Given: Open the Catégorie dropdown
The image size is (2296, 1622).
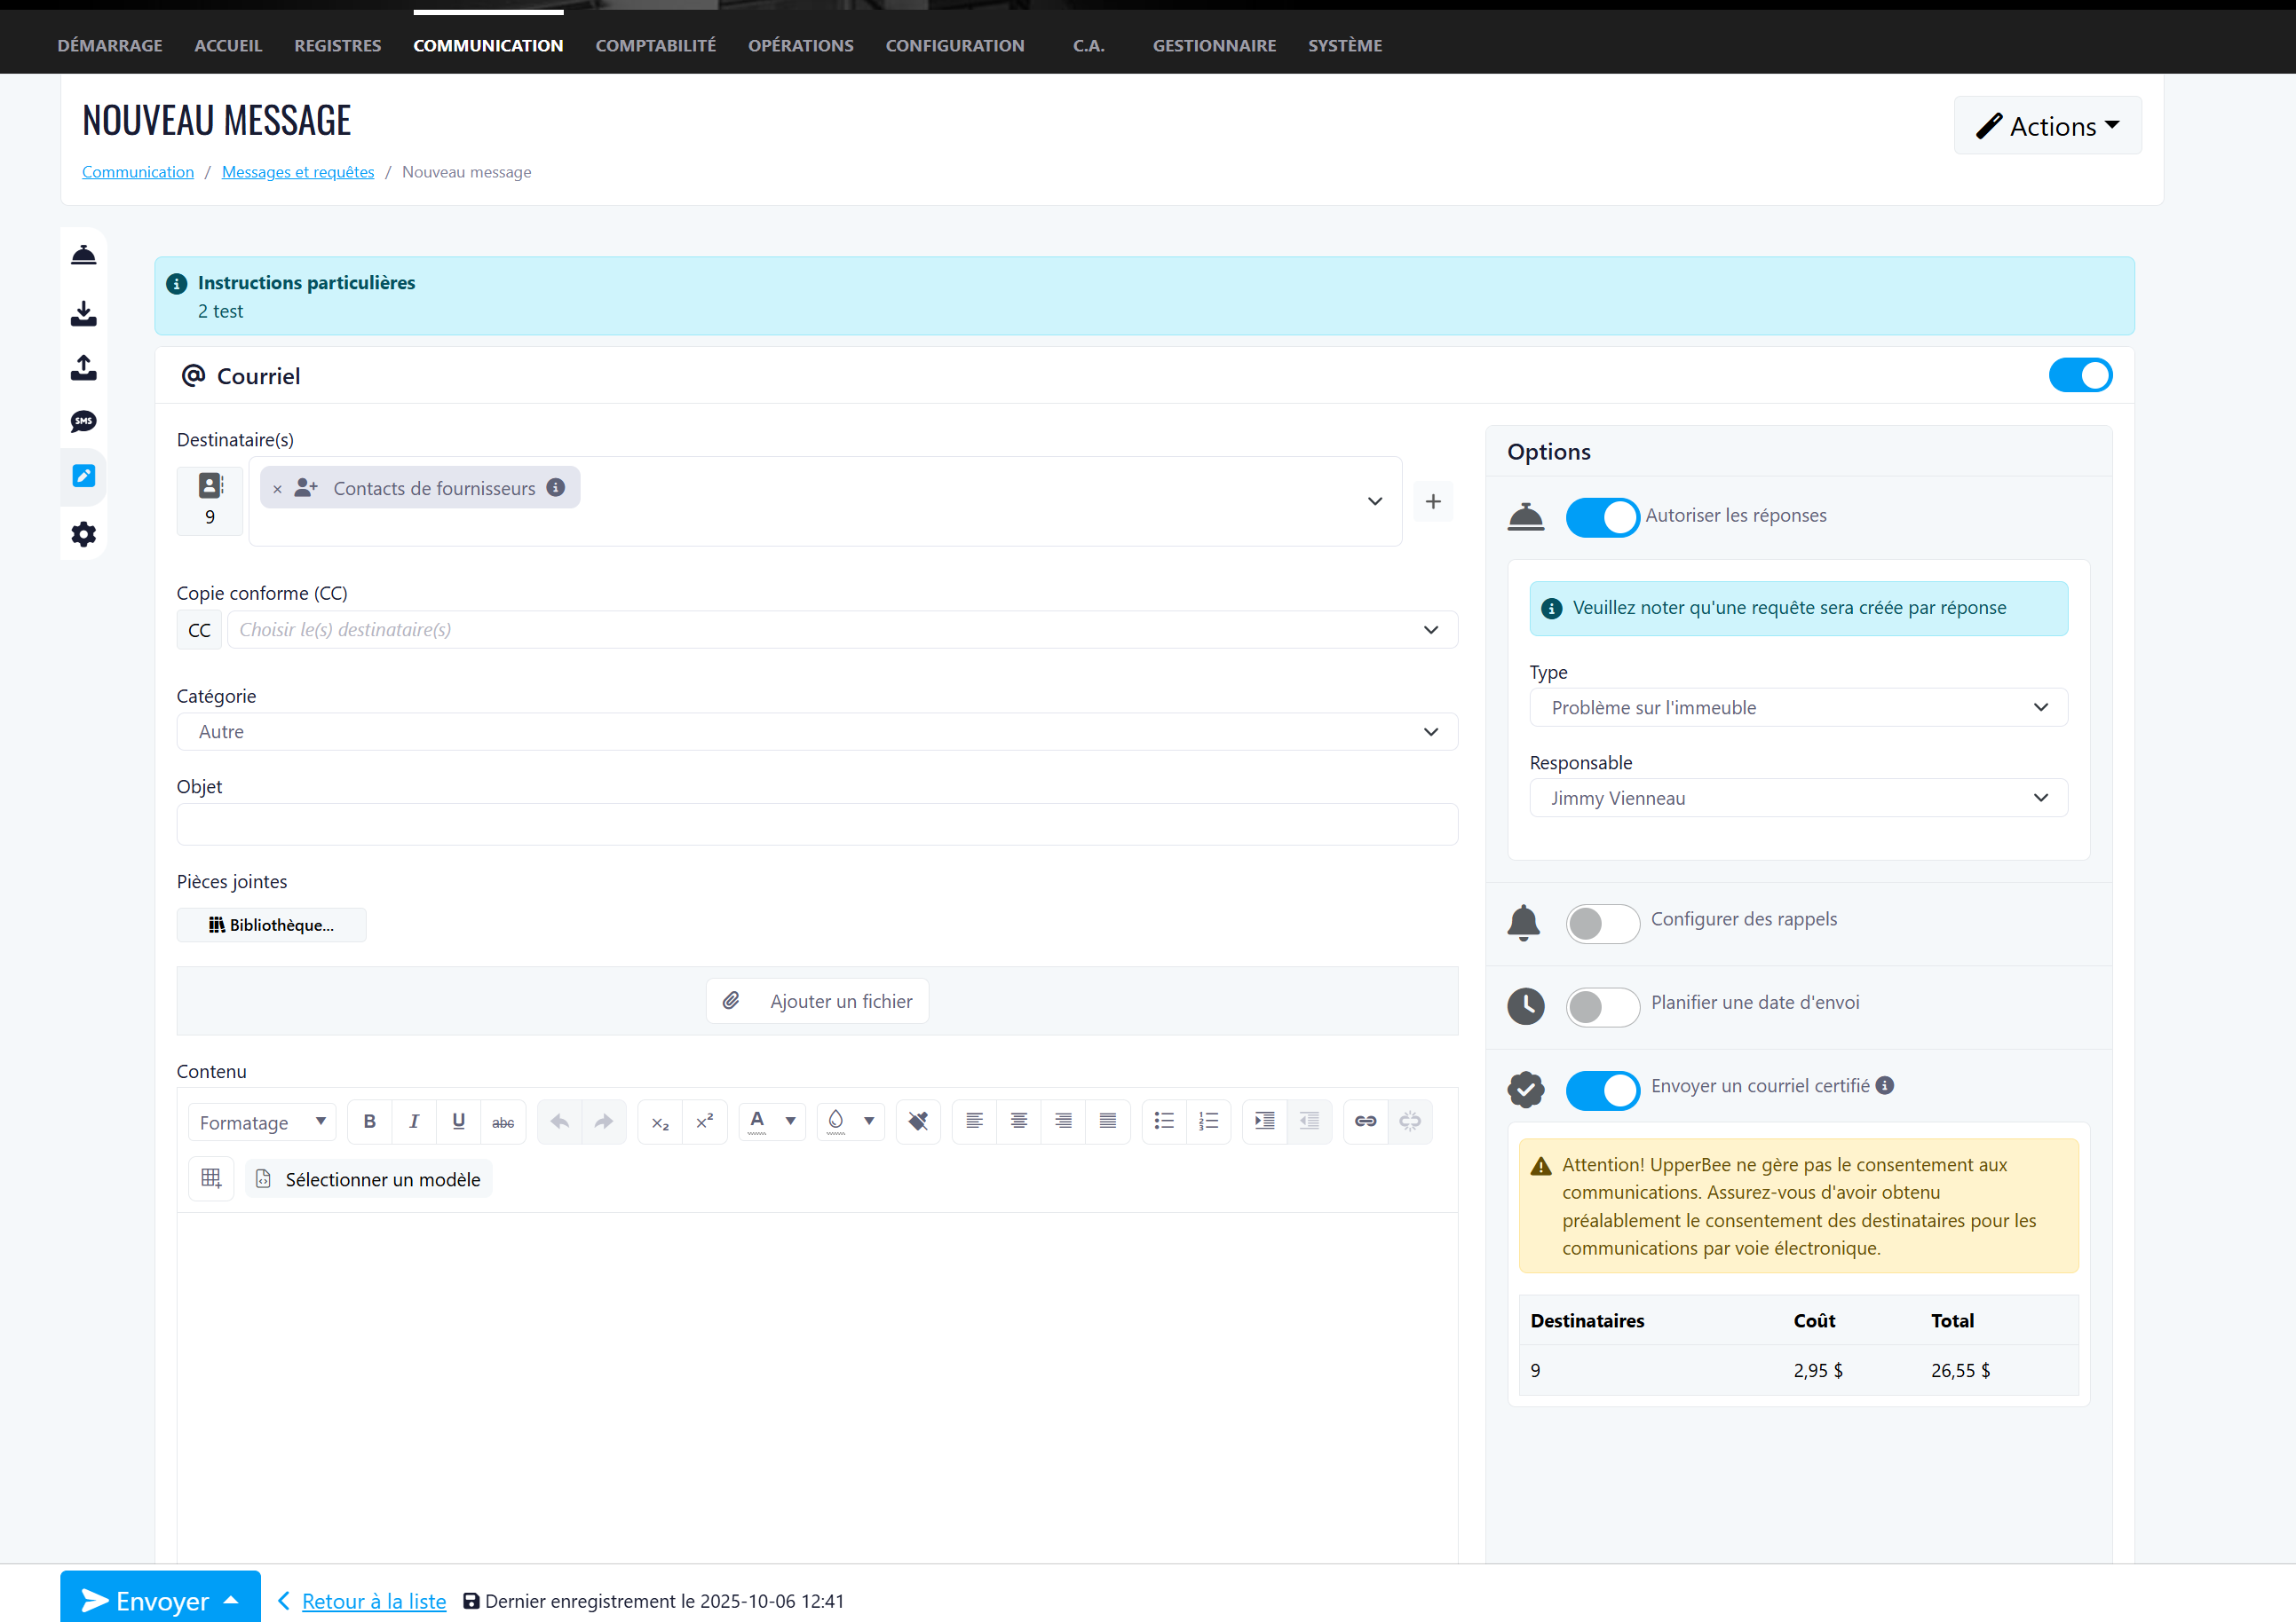Looking at the screenshot, I should [x=816, y=731].
